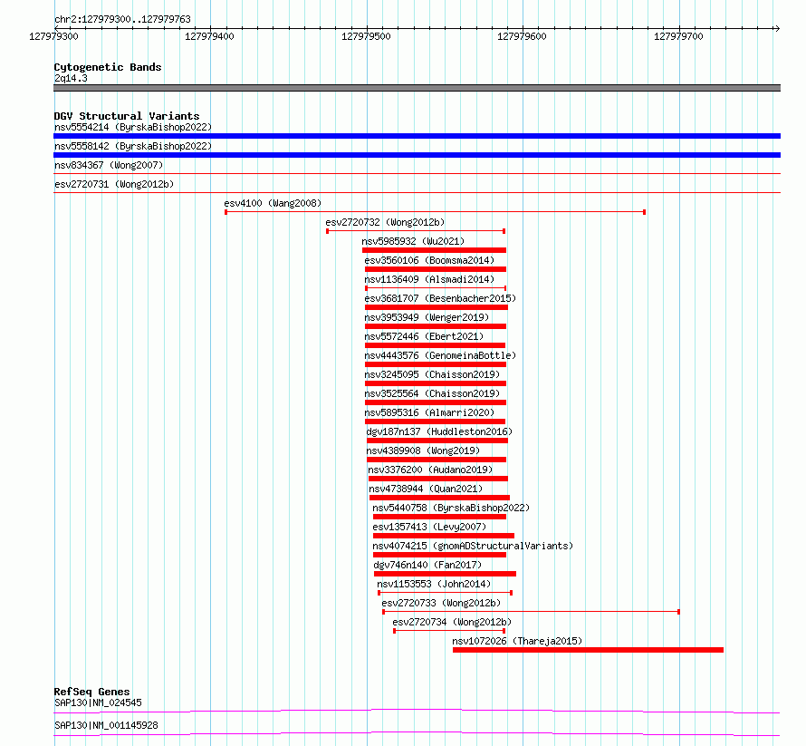Click nsv3953949 (Wenger2019) label

pyautogui.click(x=427, y=317)
